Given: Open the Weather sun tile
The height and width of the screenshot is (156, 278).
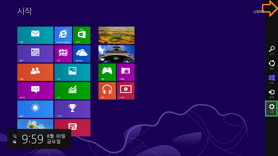Looking at the screenshot, I should 35,109.
